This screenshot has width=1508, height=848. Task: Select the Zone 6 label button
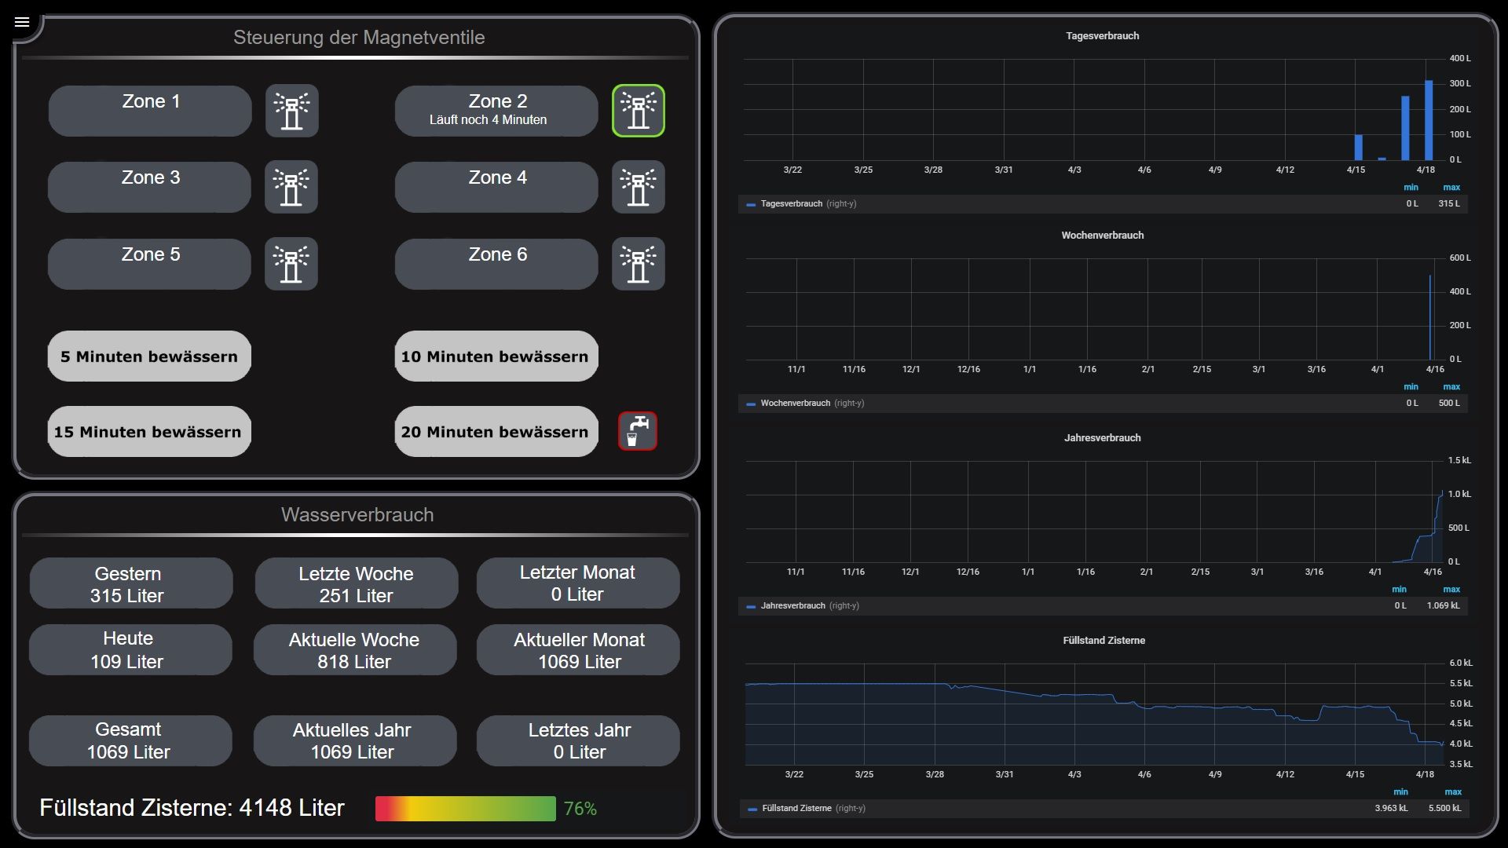pos(496,264)
